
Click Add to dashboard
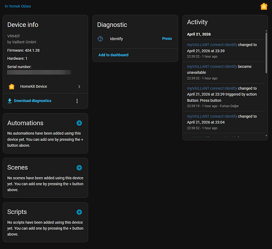coord(113,55)
